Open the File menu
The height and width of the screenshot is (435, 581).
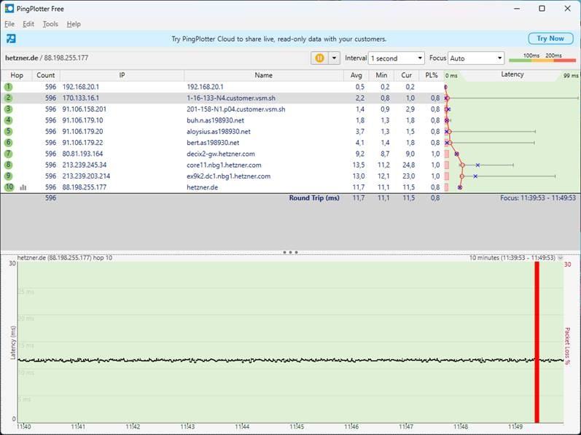[x=9, y=24]
